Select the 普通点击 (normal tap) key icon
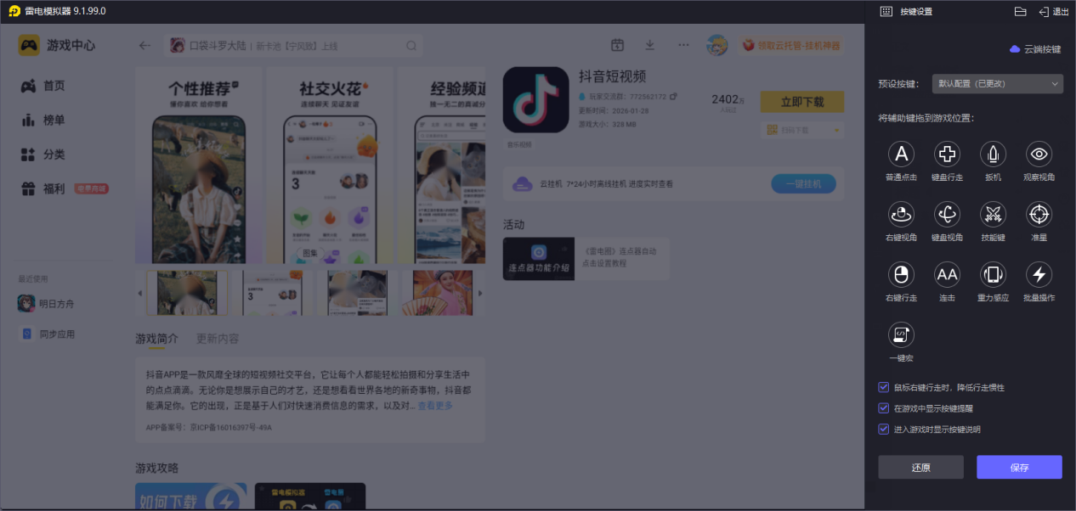 point(901,154)
